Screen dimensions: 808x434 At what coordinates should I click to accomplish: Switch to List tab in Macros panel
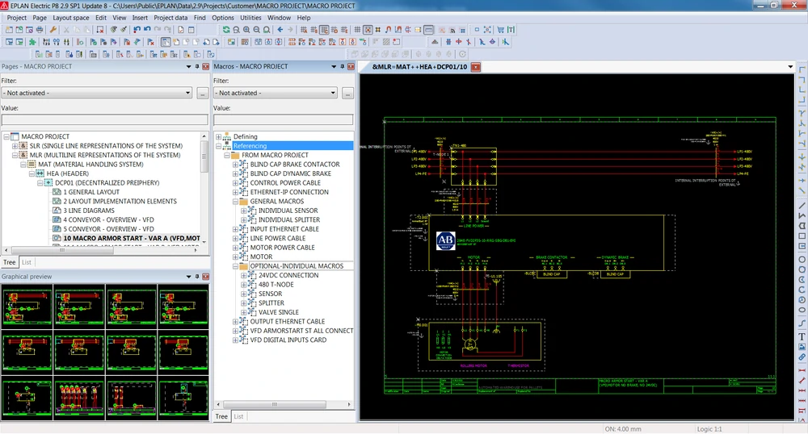[x=238, y=416]
